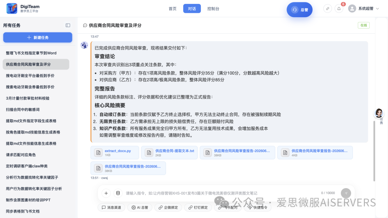Open the AI 总管 settings shortcut

(x=140, y=207)
